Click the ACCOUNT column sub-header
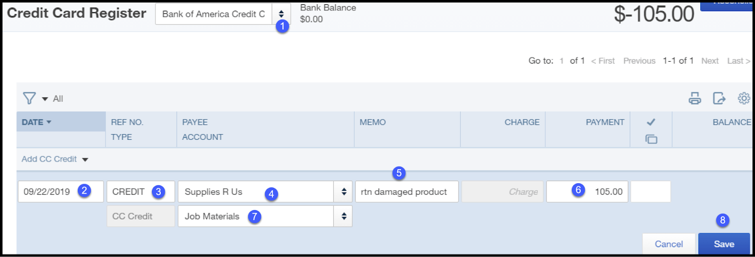Screen dimensions: 755x257 [x=202, y=137]
